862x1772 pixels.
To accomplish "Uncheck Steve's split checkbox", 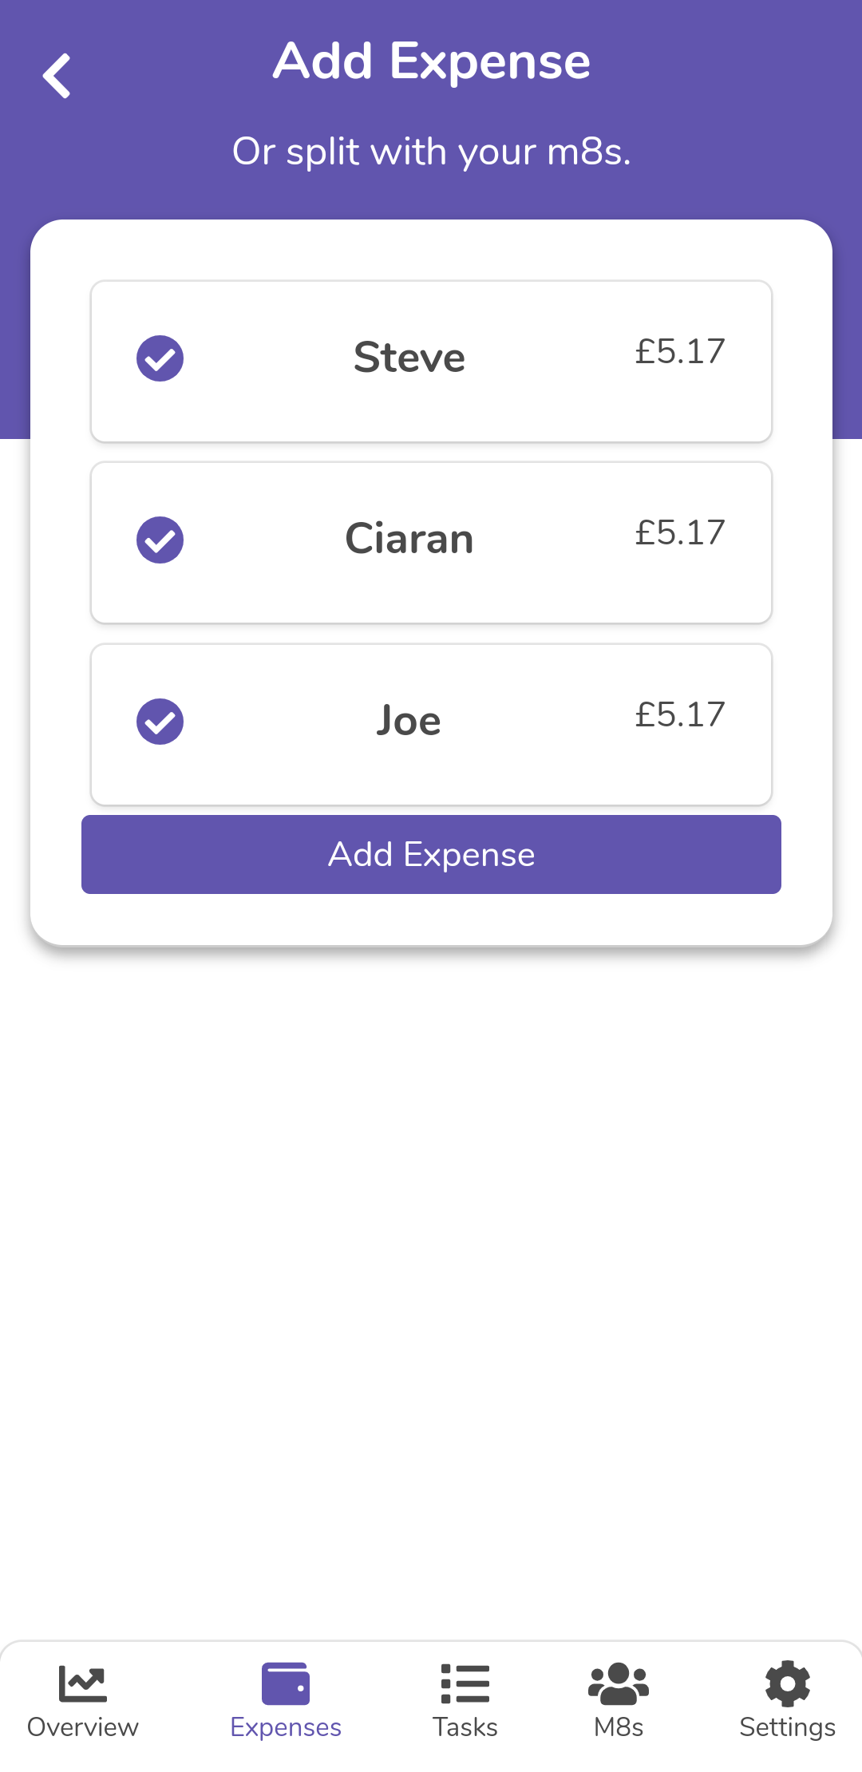I will click(x=160, y=358).
